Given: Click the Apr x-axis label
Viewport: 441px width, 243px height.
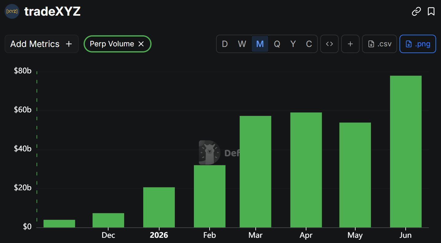Looking at the screenshot, I should coord(306,235).
